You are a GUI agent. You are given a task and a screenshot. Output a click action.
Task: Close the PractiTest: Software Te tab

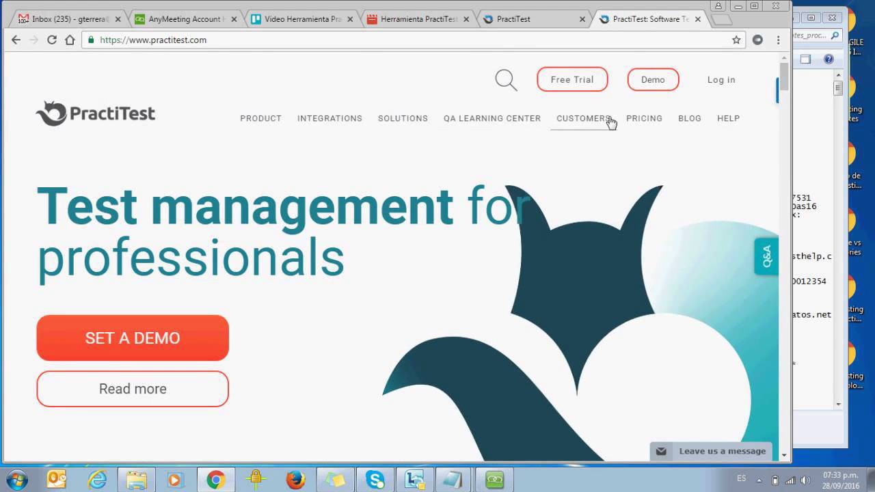[699, 19]
